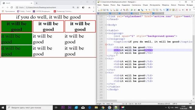The height and width of the screenshot is (110, 195).
Task: Open the Поиск menu
Action: [113, 5]
